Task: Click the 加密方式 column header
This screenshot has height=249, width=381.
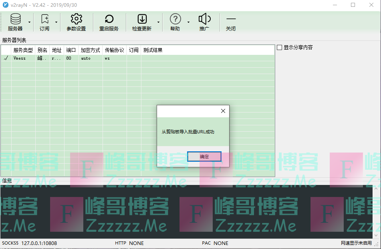Action: [x=91, y=50]
